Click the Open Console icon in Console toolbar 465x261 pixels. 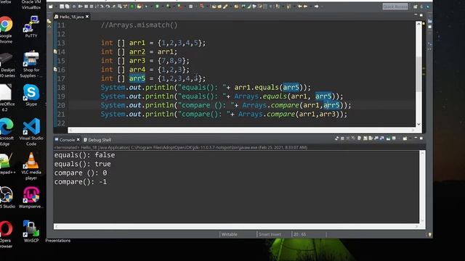point(405,138)
